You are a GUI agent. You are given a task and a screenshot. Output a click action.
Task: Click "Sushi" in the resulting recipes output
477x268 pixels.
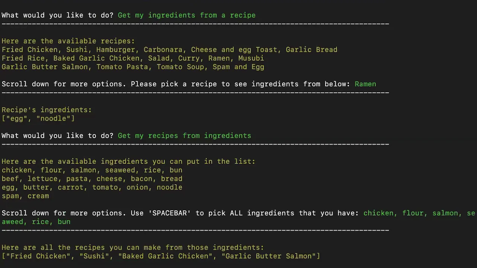pos(94,256)
